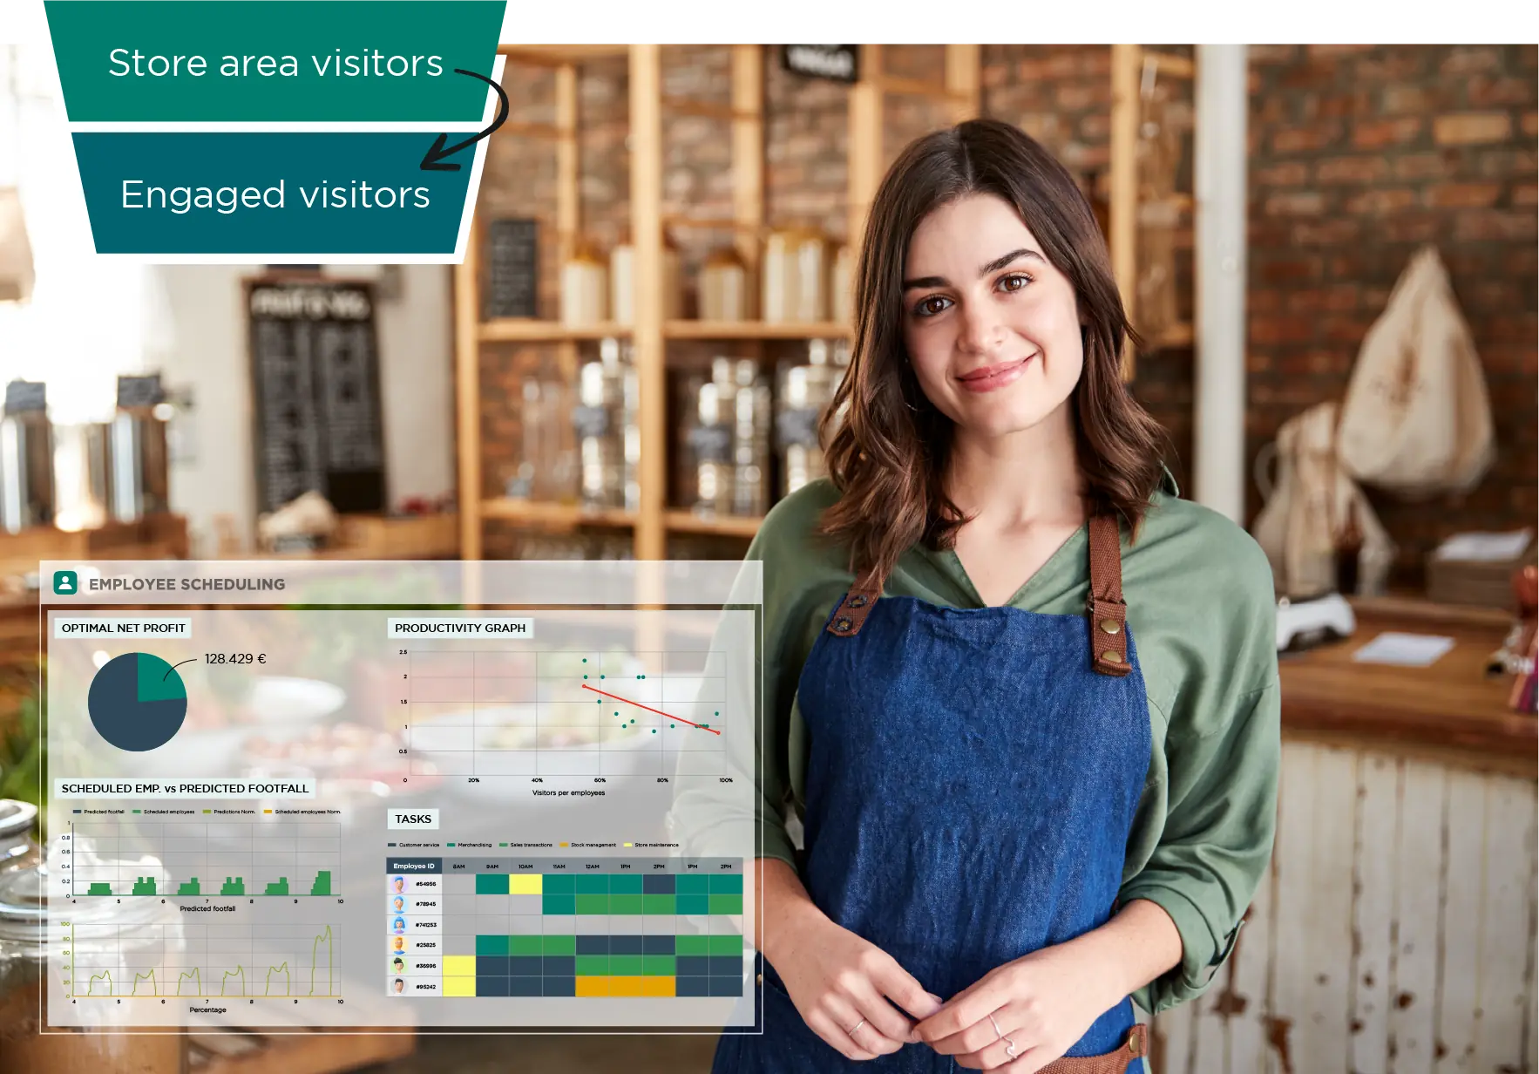The image size is (1539, 1074).
Task: Click the avatar for employee #741253
Action: pyautogui.click(x=400, y=924)
